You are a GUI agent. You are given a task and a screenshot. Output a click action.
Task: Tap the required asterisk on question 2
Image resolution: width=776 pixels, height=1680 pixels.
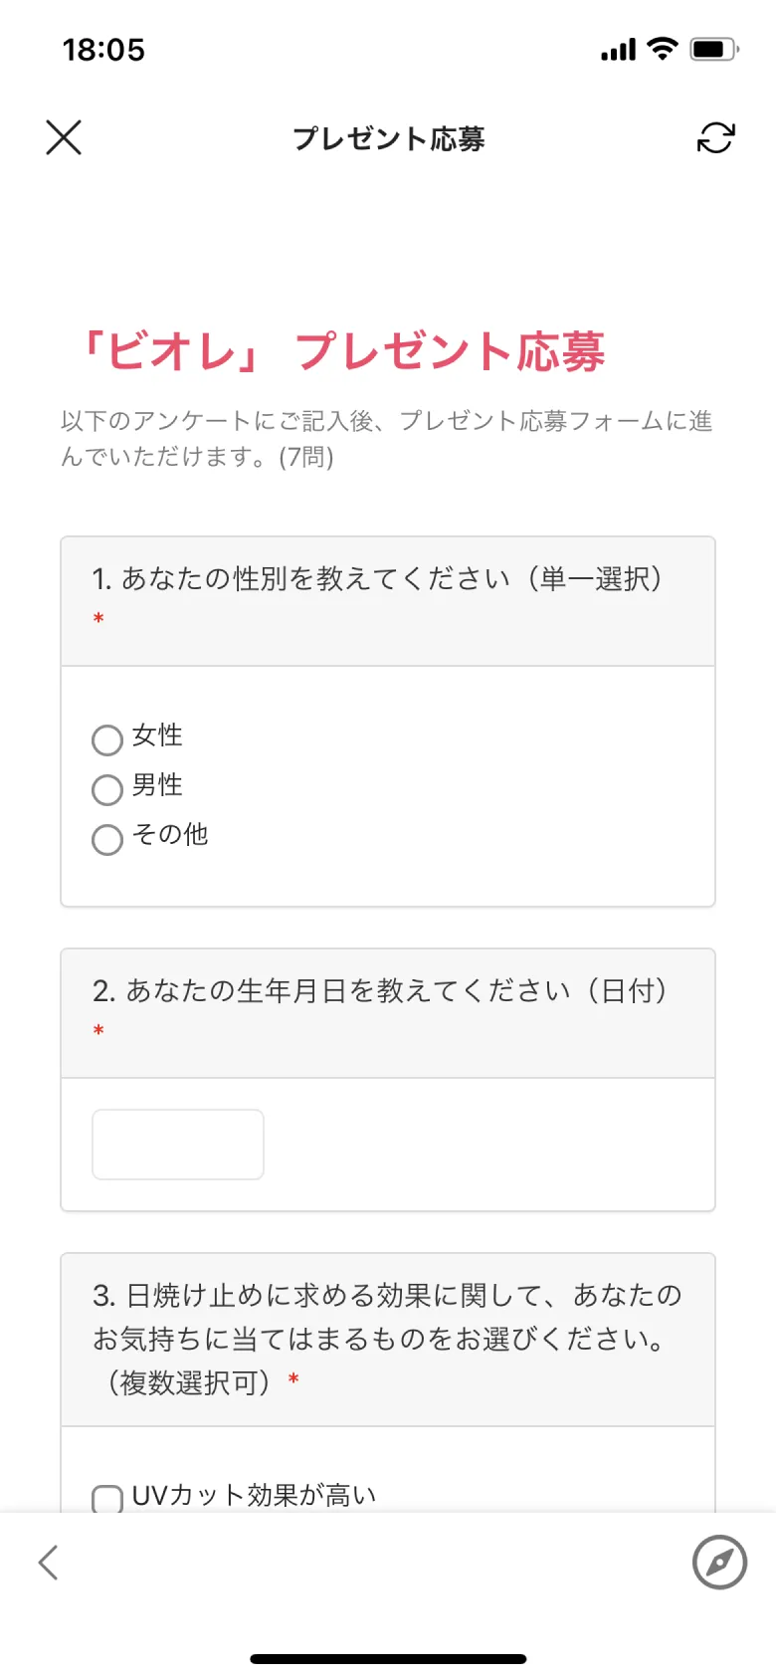coord(98,1031)
